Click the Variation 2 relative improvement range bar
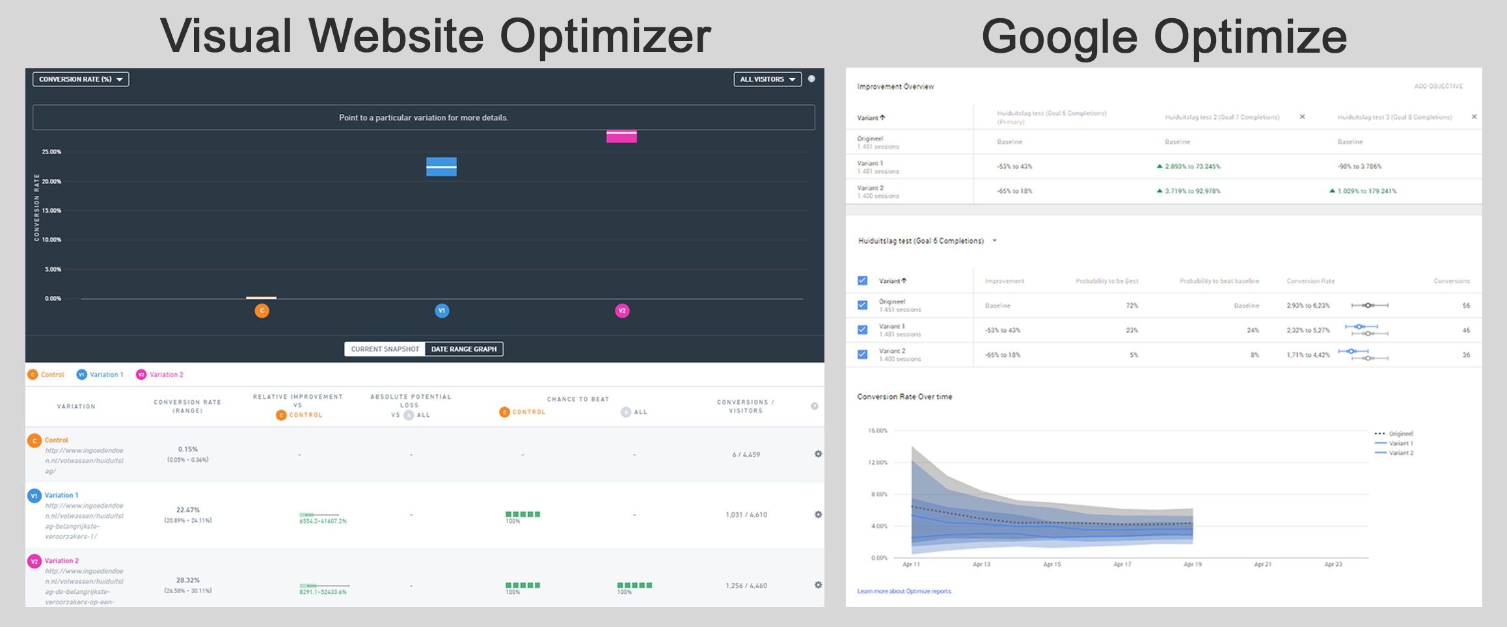The height and width of the screenshot is (627, 1507). [x=324, y=585]
